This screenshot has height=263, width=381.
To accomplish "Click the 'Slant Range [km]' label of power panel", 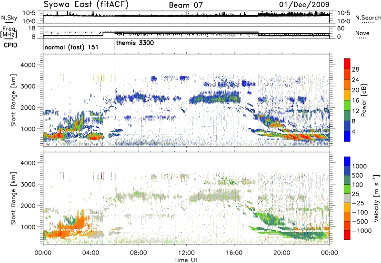I will 13,100.
